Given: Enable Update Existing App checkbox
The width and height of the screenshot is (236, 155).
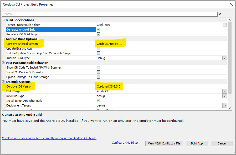Looking at the screenshot, I should pyautogui.click(x=99, y=49).
